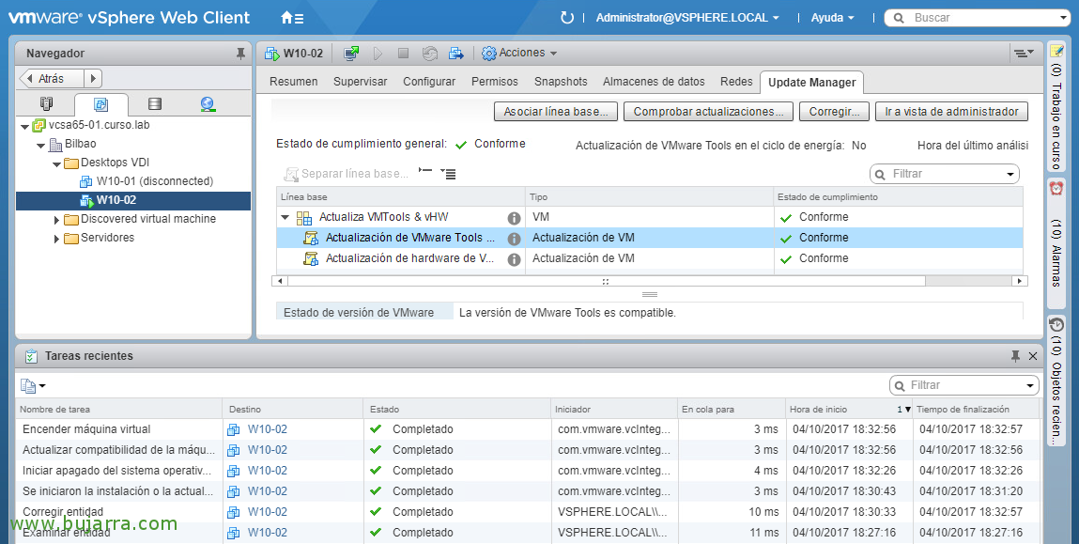Open W10-02 link in Encender máquina virtual row

pos(267,429)
